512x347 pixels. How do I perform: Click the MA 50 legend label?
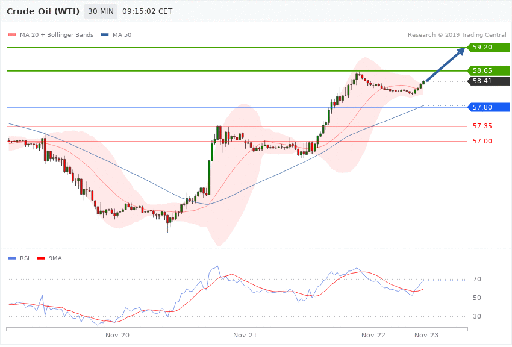tap(122, 34)
